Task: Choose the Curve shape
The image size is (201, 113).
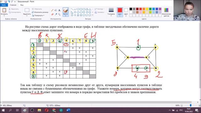Action: coord(75,9)
